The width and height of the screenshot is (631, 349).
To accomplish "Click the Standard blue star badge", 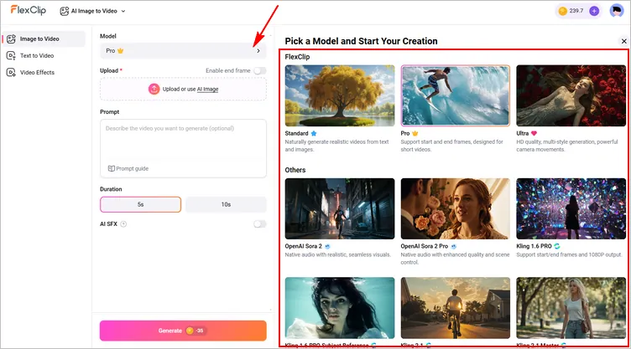I will [x=314, y=133].
